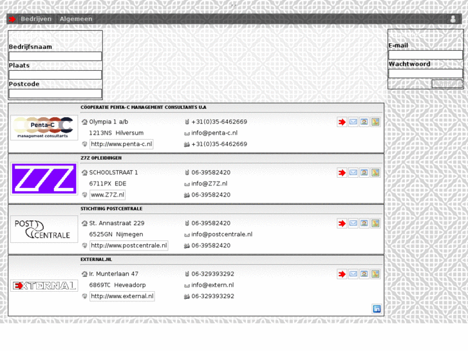Open the Bedrijven menu
This screenshot has width=468, height=351.
click(x=36, y=19)
